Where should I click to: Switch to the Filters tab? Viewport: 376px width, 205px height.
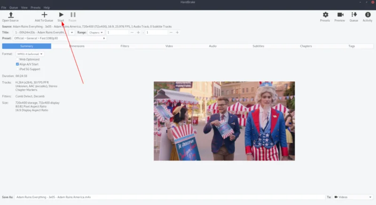pyautogui.click(x=125, y=46)
